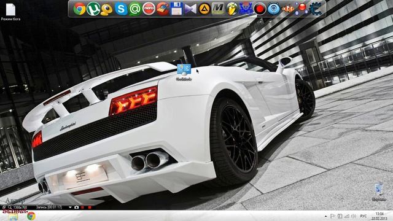Image resolution: width=393 pixels, height=221 pixels.
Task: Click the Запись [00:01:17] timer text
Action: [49, 207]
